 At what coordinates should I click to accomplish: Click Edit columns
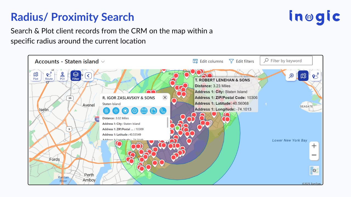coord(208,61)
